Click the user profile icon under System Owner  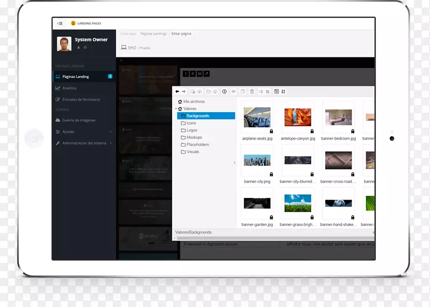point(78,47)
